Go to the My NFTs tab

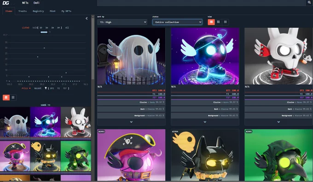coord(66,11)
